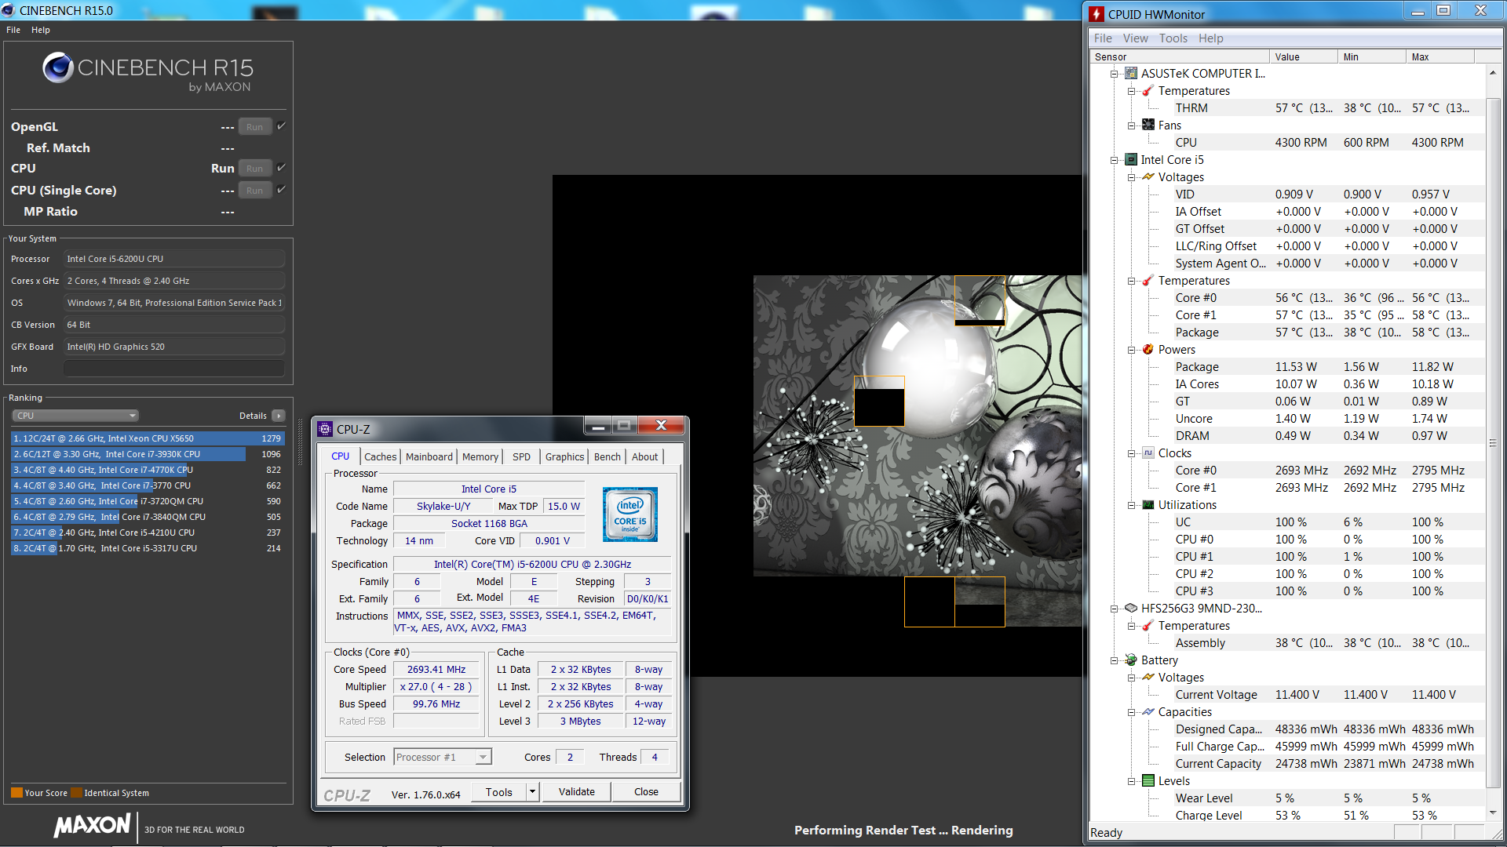Click the empty Info input field in Cinebench

(174, 369)
